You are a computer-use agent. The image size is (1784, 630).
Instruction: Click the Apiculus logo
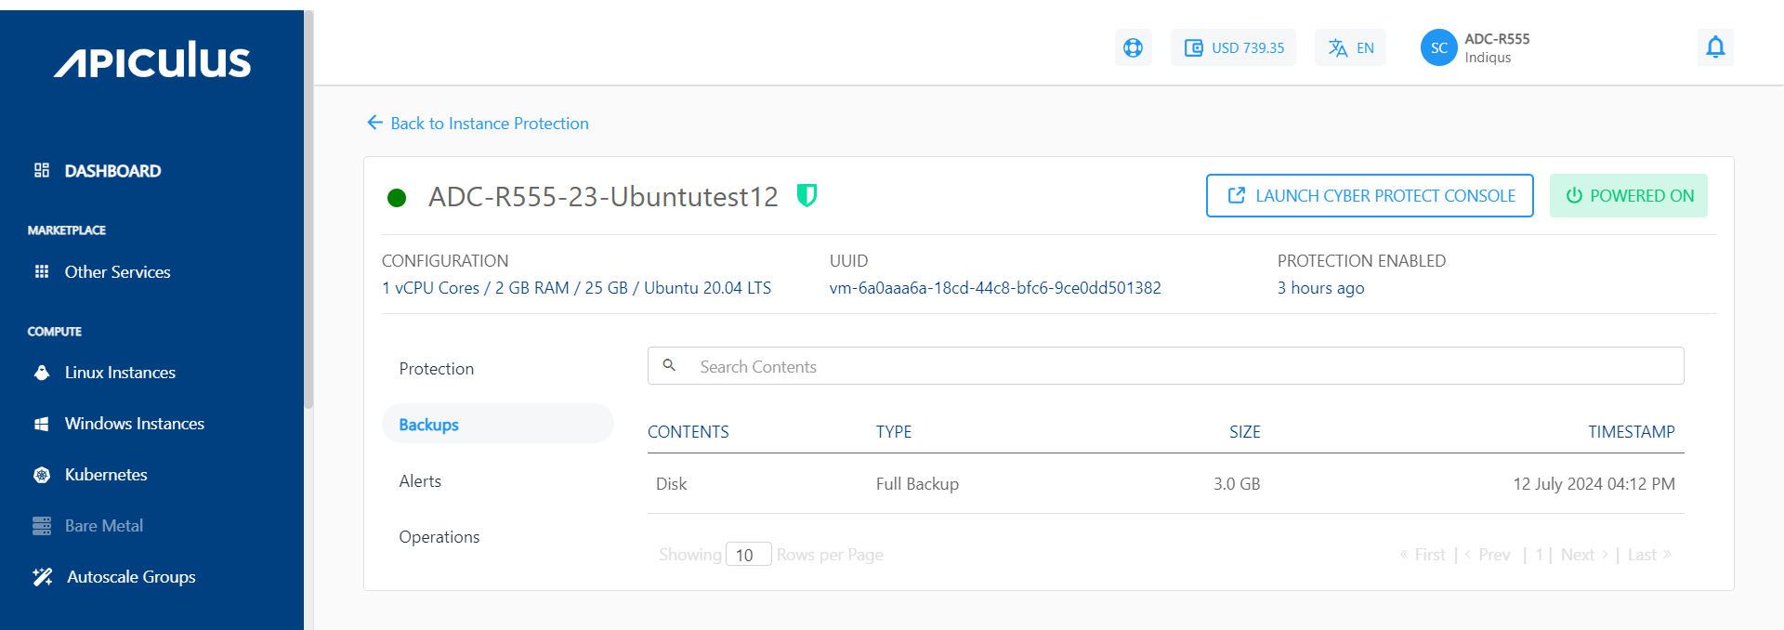click(x=152, y=59)
